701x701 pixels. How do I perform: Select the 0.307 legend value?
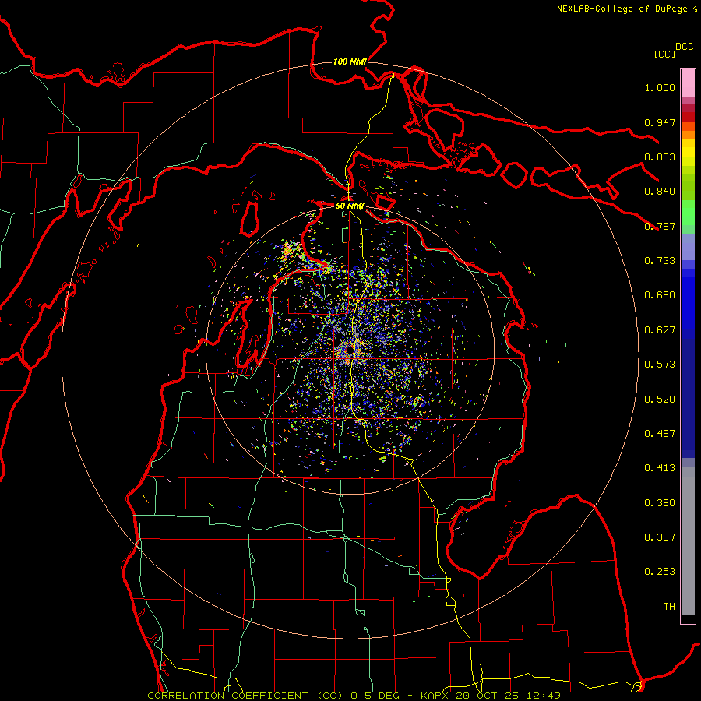660,537
